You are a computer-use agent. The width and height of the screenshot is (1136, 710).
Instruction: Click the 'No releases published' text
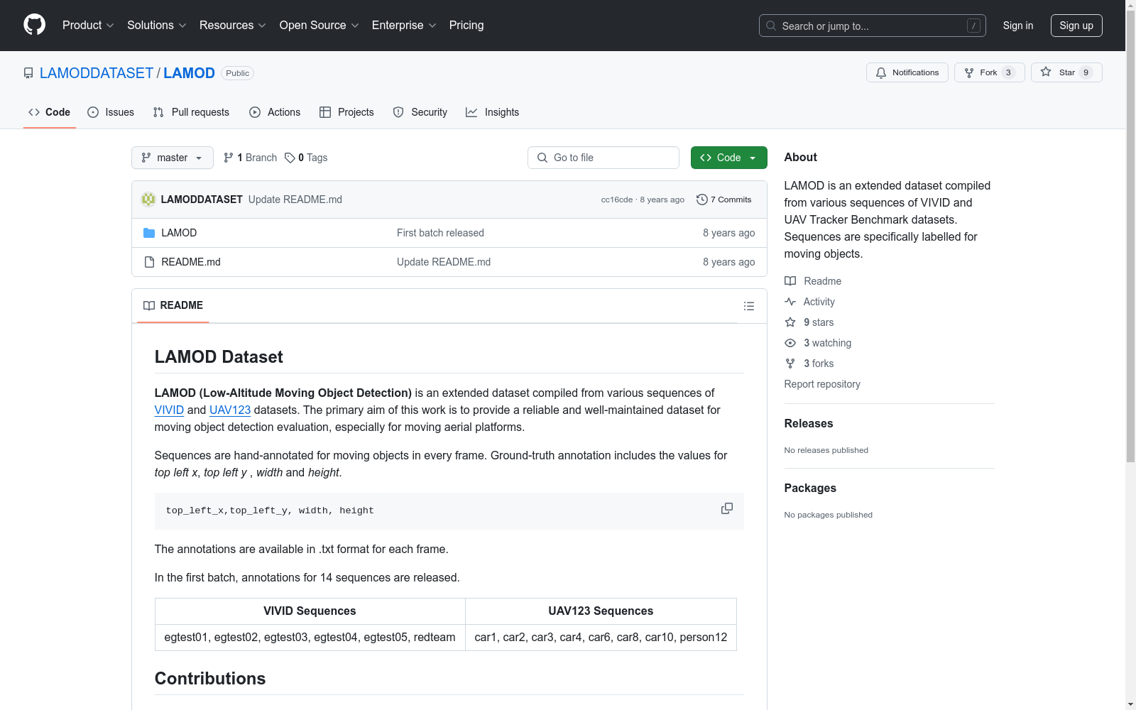(x=826, y=450)
